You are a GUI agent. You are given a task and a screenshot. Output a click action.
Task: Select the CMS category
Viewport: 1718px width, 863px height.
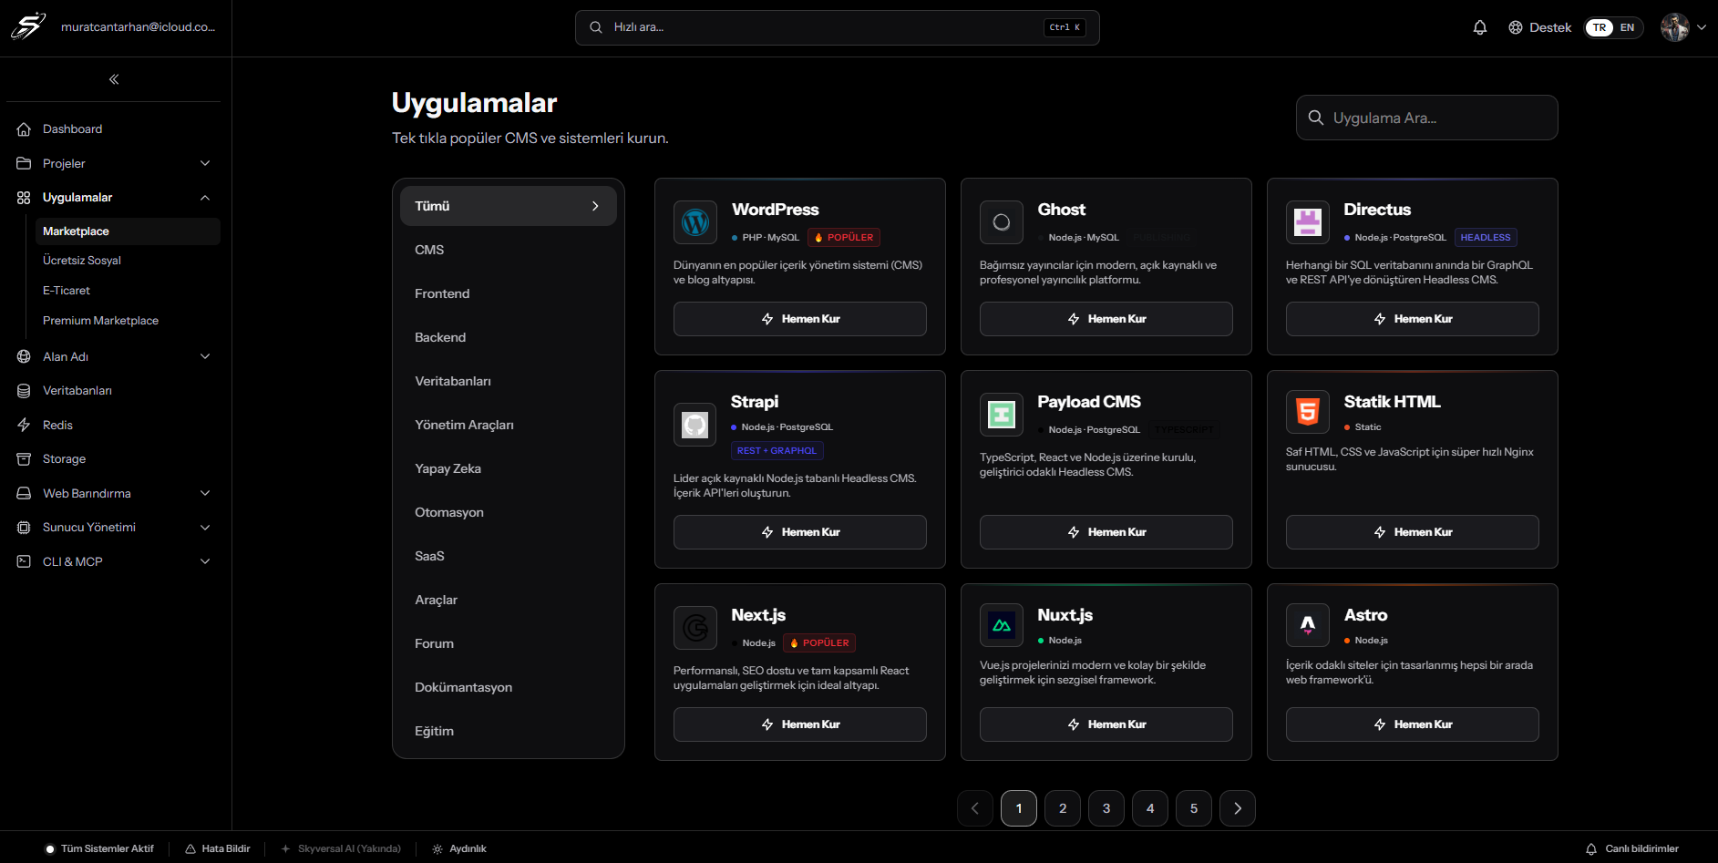point(509,250)
